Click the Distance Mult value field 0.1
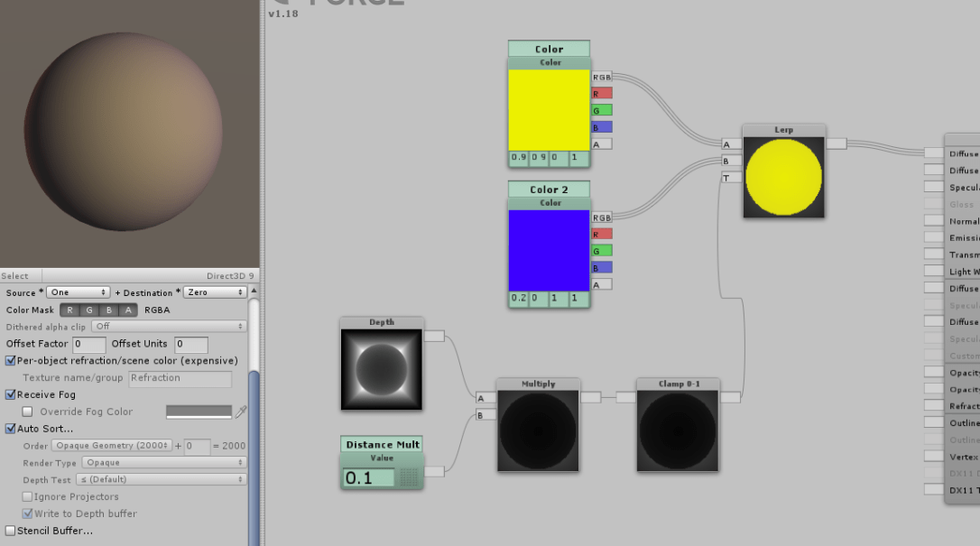Viewport: 980px width, 546px height. [x=369, y=478]
